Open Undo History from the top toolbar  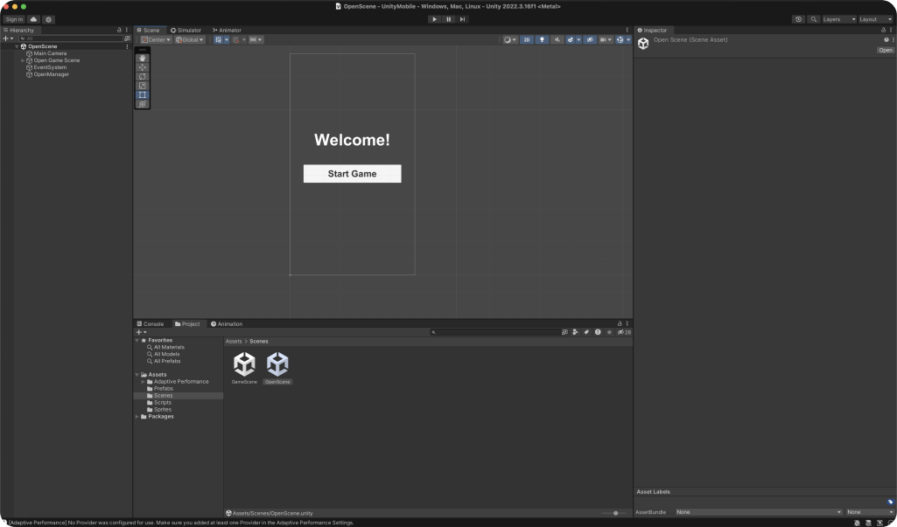tap(798, 19)
